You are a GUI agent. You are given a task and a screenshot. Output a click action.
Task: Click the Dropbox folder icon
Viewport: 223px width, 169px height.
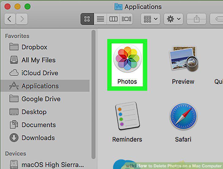(14, 47)
